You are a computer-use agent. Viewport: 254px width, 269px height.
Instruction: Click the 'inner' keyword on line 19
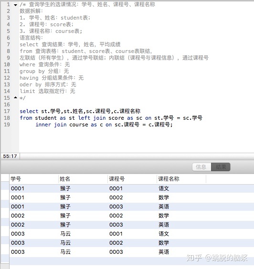click(43, 124)
